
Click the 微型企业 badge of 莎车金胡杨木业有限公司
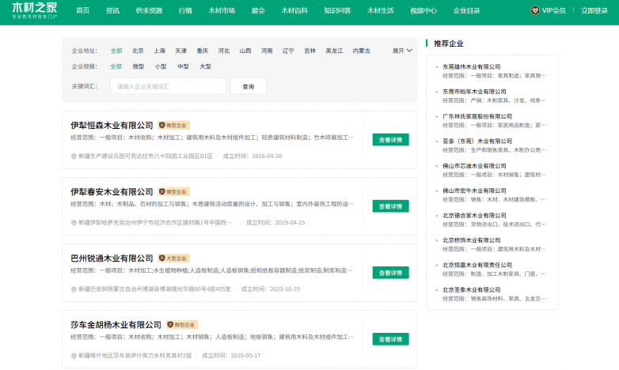pyautogui.click(x=182, y=325)
